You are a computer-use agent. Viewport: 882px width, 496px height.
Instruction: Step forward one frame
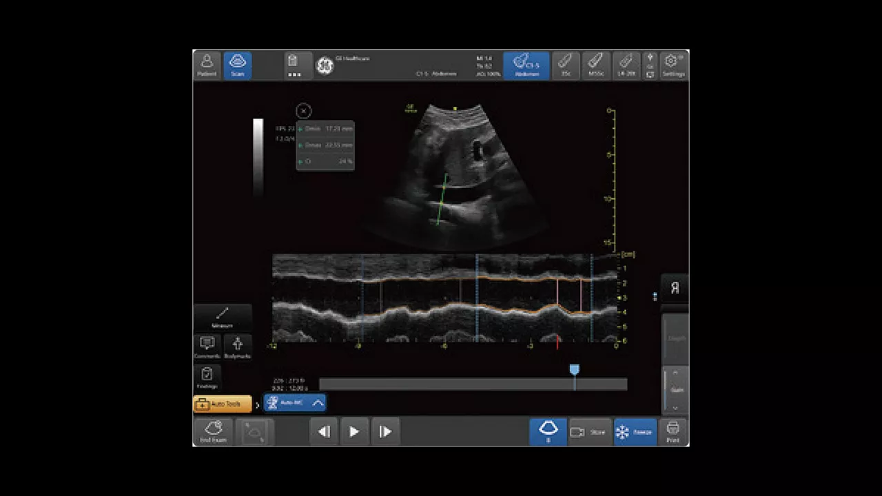click(385, 432)
